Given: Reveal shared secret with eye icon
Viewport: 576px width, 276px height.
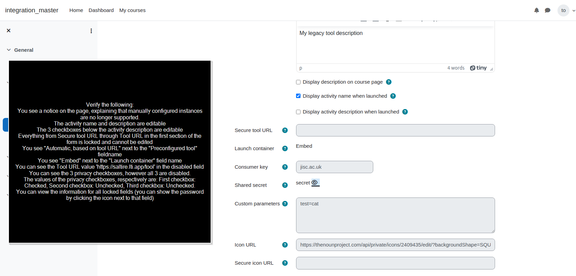Looking at the screenshot, I should pos(315,183).
